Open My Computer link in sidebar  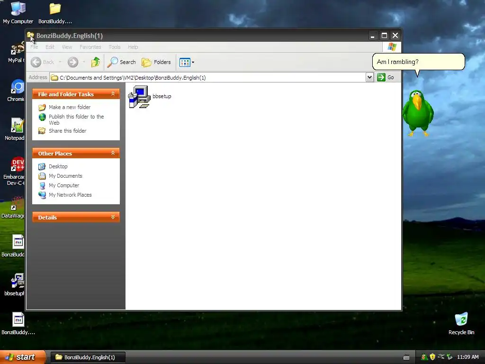click(x=64, y=185)
